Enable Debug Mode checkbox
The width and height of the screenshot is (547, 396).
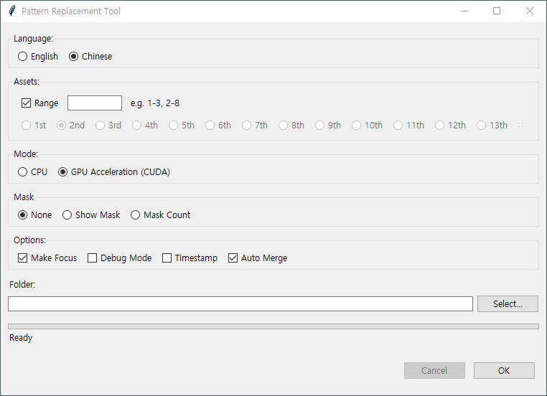click(x=92, y=258)
